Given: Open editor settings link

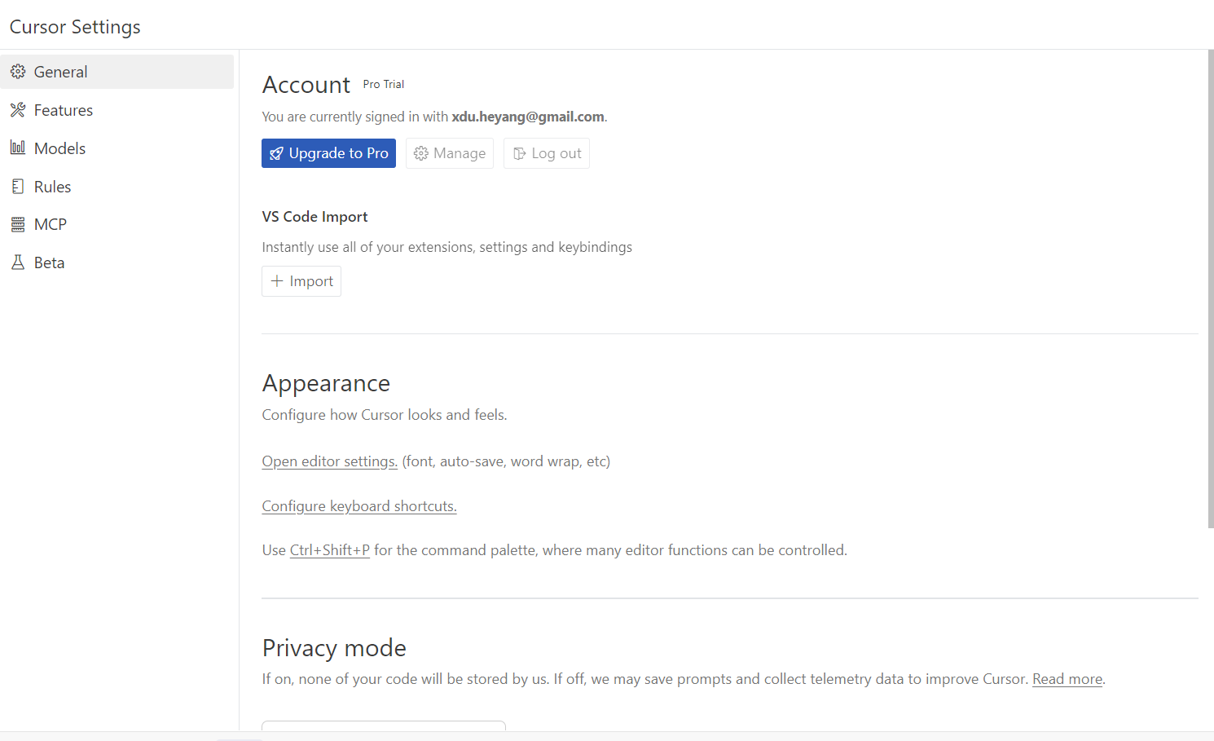Looking at the screenshot, I should click(330, 461).
